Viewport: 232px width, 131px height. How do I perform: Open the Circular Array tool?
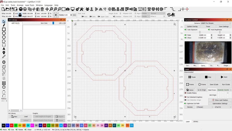[4, 87]
